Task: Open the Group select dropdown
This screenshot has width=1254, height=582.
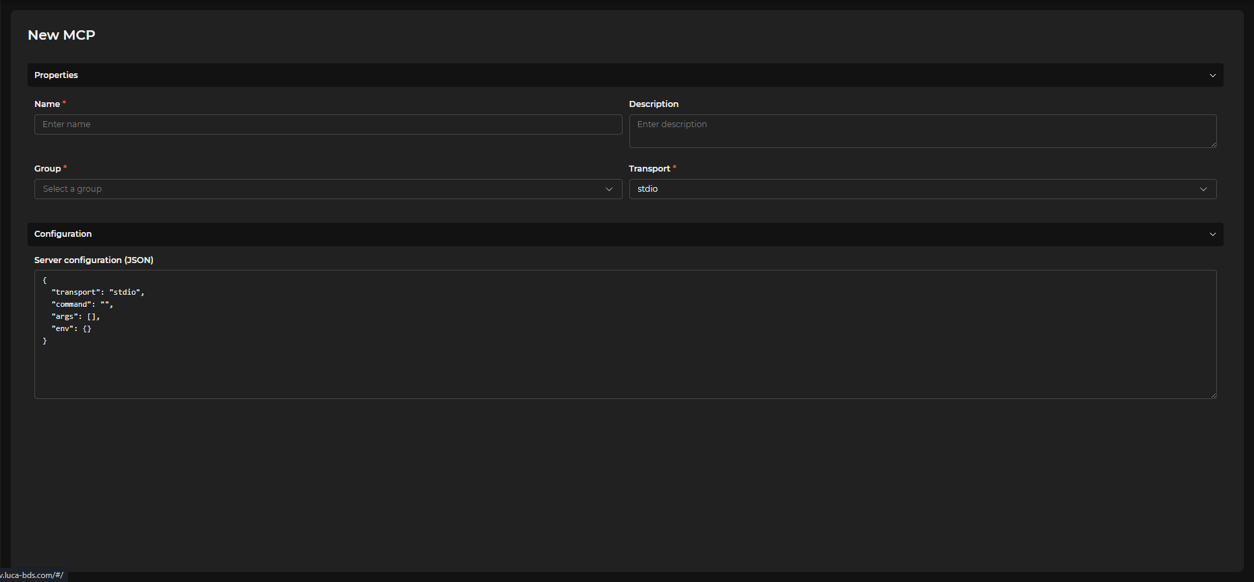Action: click(x=328, y=189)
